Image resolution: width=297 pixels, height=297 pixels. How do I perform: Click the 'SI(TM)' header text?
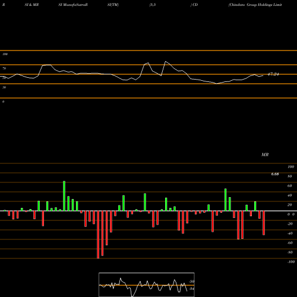[113, 5]
